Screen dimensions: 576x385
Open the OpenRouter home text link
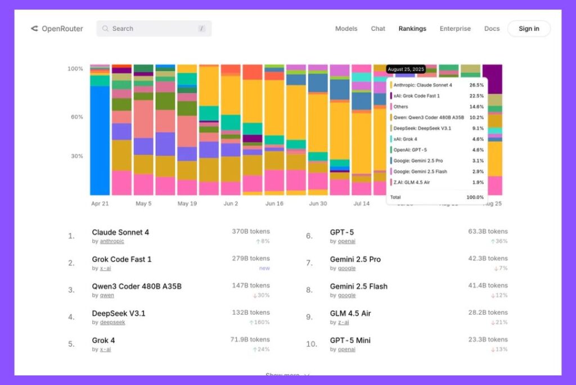(x=62, y=29)
